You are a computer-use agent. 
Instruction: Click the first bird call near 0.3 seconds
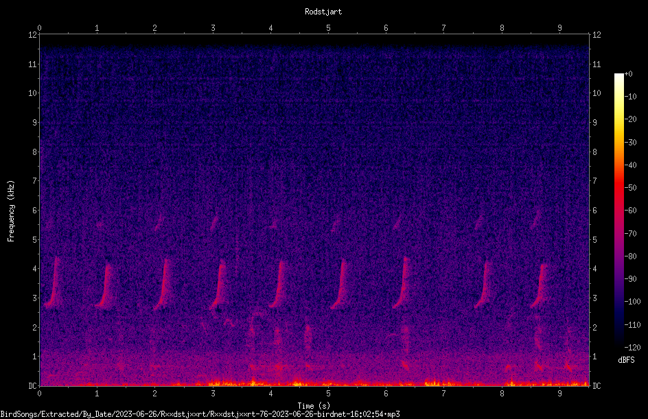(x=53, y=283)
